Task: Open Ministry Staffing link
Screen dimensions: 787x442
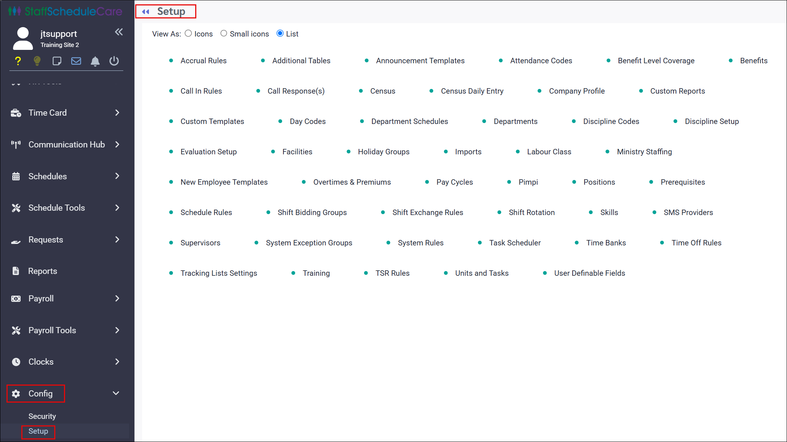Action: pos(644,152)
